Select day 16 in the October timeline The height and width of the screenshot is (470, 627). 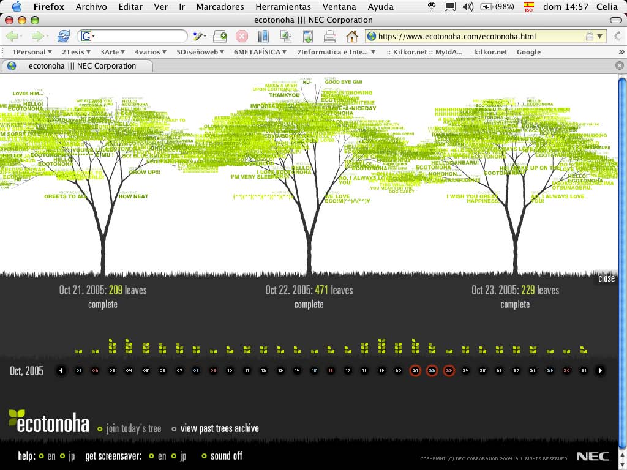[331, 371]
